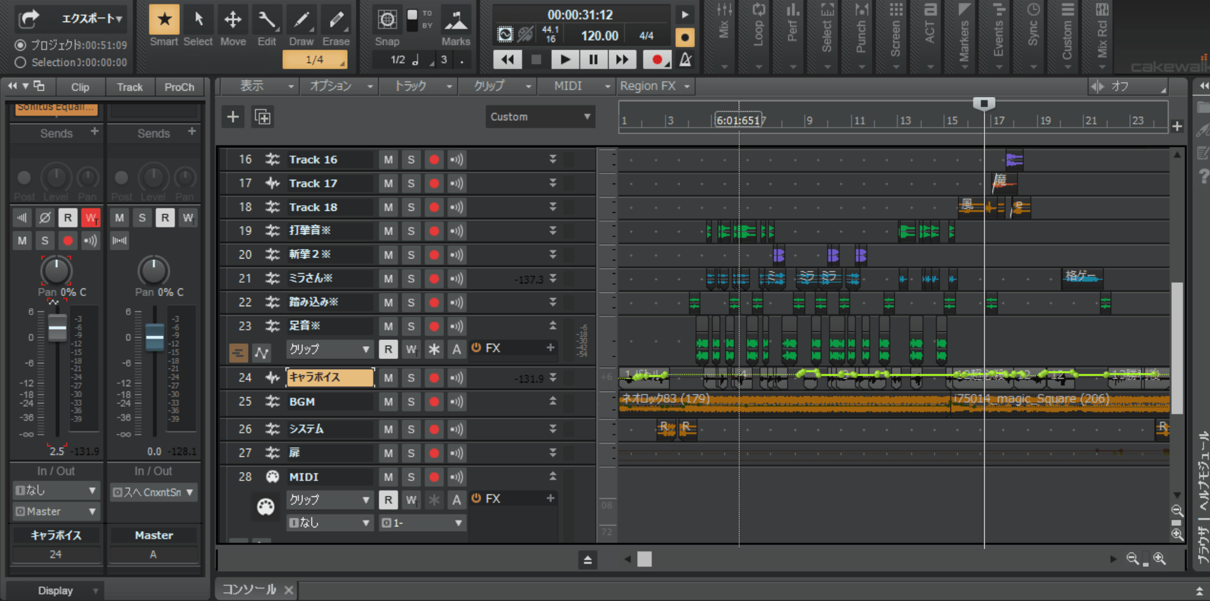Select the Move tool

[x=233, y=20]
